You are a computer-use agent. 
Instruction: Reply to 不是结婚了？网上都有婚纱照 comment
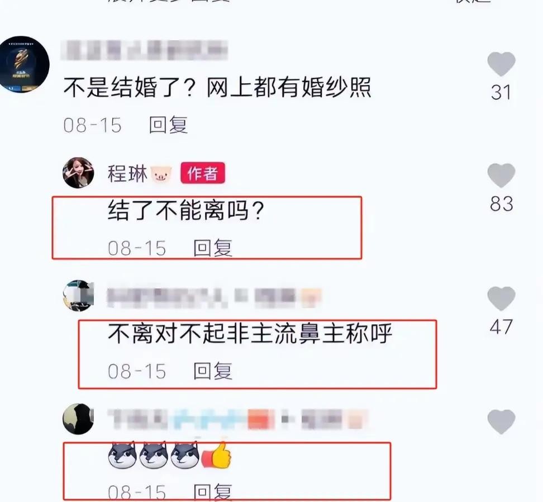click(168, 125)
